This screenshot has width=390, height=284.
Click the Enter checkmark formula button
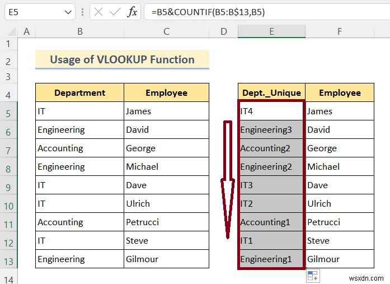point(115,12)
